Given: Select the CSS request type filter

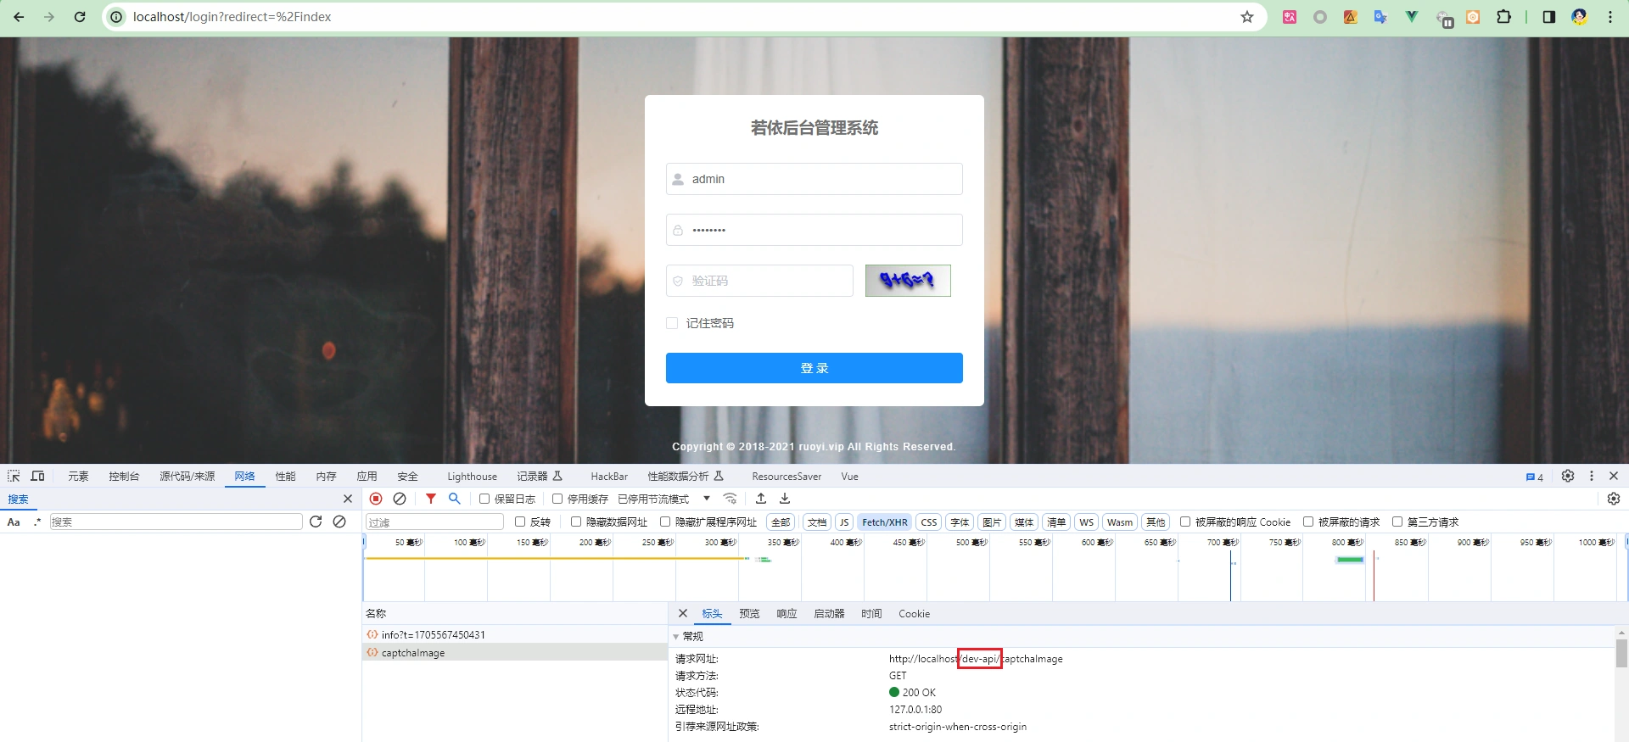Looking at the screenshot, I should [929, 522].
